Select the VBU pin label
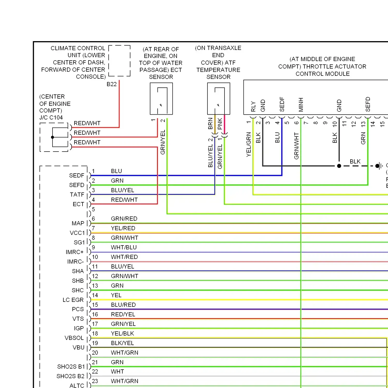The height and width of the screenshot is (388, 388). coord(79,347)
